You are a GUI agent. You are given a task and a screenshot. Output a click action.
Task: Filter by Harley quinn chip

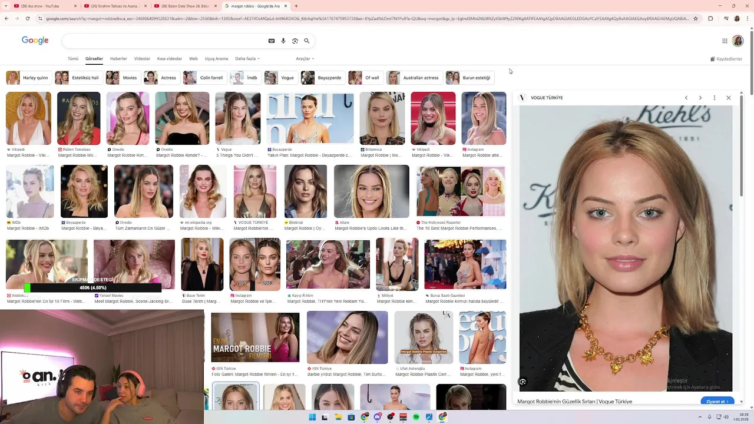pos(28,78)
